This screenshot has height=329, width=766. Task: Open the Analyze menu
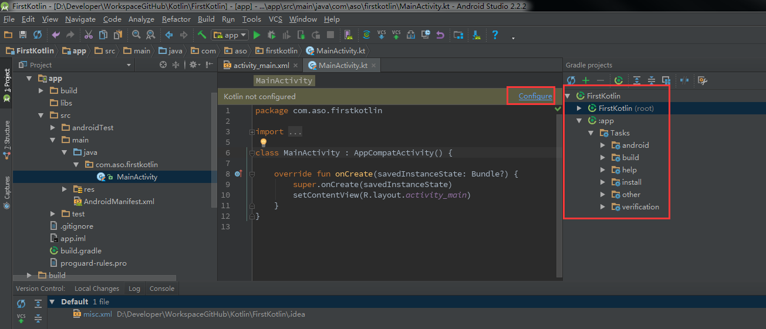coord(141,19)
